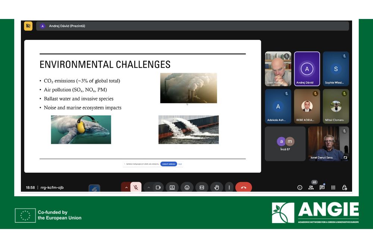Raise your hand in the meeting
Viewport: 373px width, 248px height.
[x=216, y=187]
